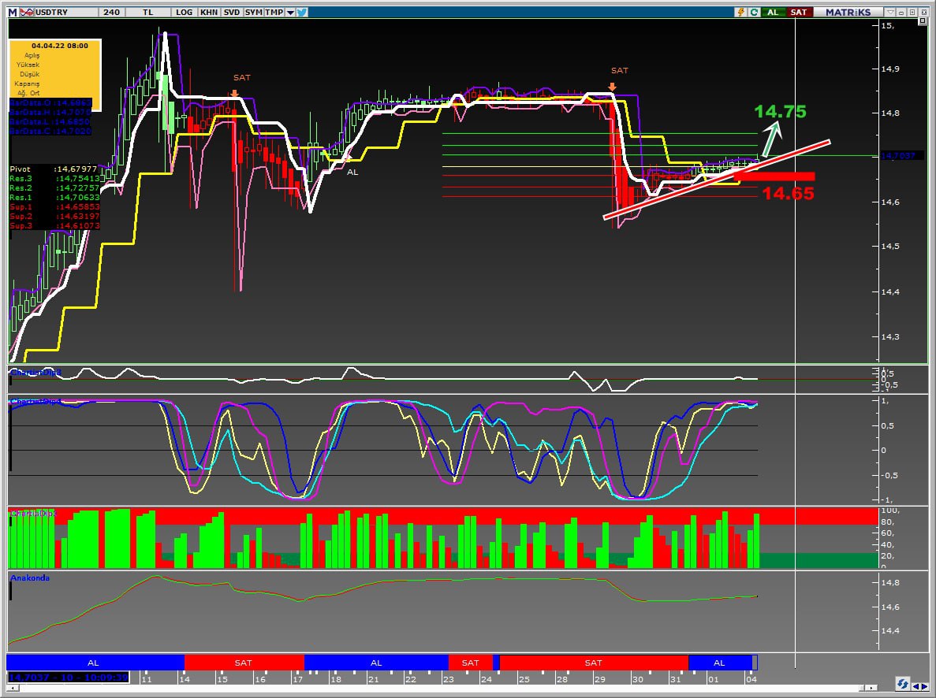Click the Twitter bird icon
936x698 pixels.
pos(302,12)
